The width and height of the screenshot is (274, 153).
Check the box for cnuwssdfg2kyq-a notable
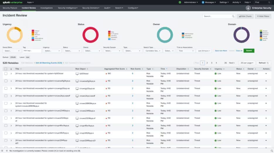tap(6, 81)
